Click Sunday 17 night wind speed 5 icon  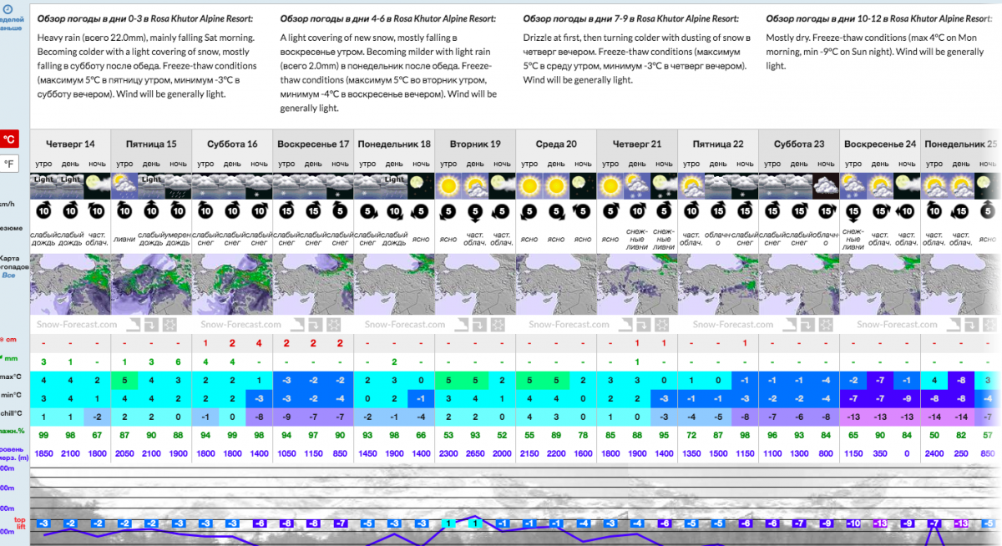coord(340,212)
